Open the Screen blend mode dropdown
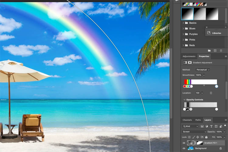The width and height of the screenshot is (228, 152). click(x=194, y=132)
